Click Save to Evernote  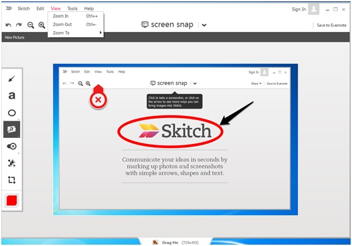tap(331, 25)
